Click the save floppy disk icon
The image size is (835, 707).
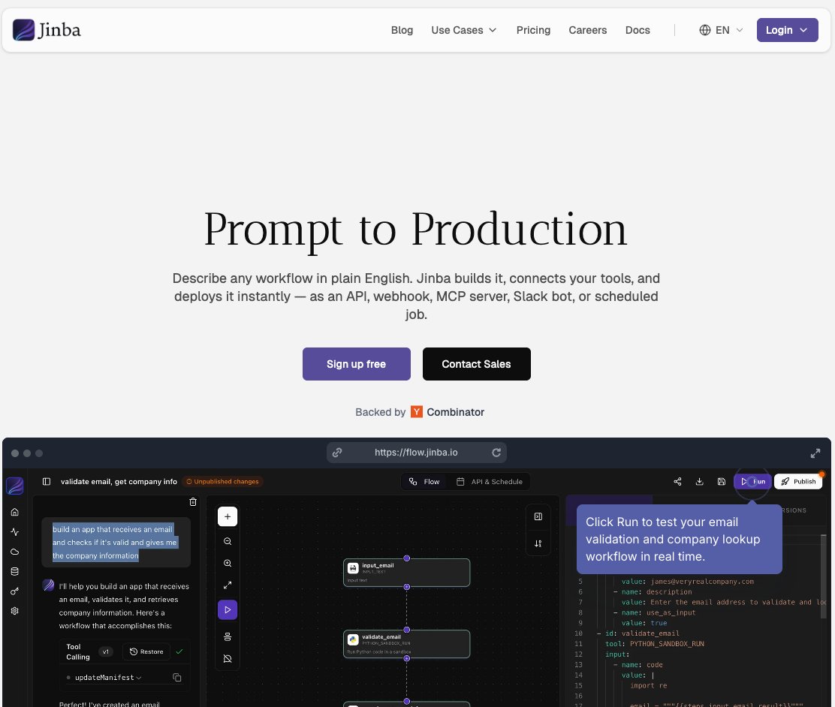coord(722,481)
